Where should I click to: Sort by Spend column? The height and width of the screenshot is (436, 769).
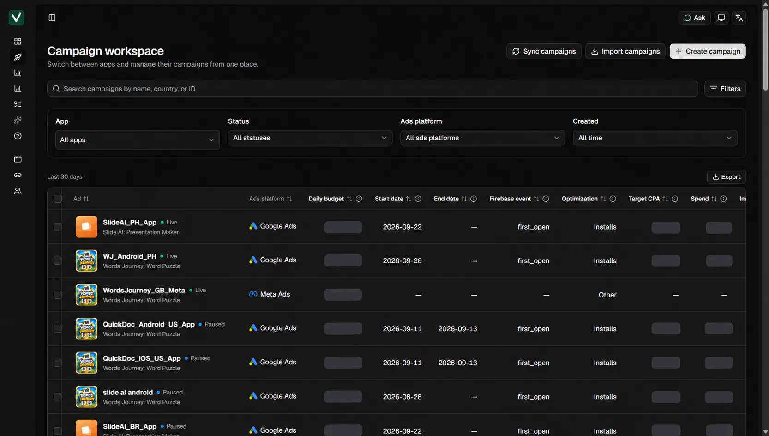coord(714,199)
